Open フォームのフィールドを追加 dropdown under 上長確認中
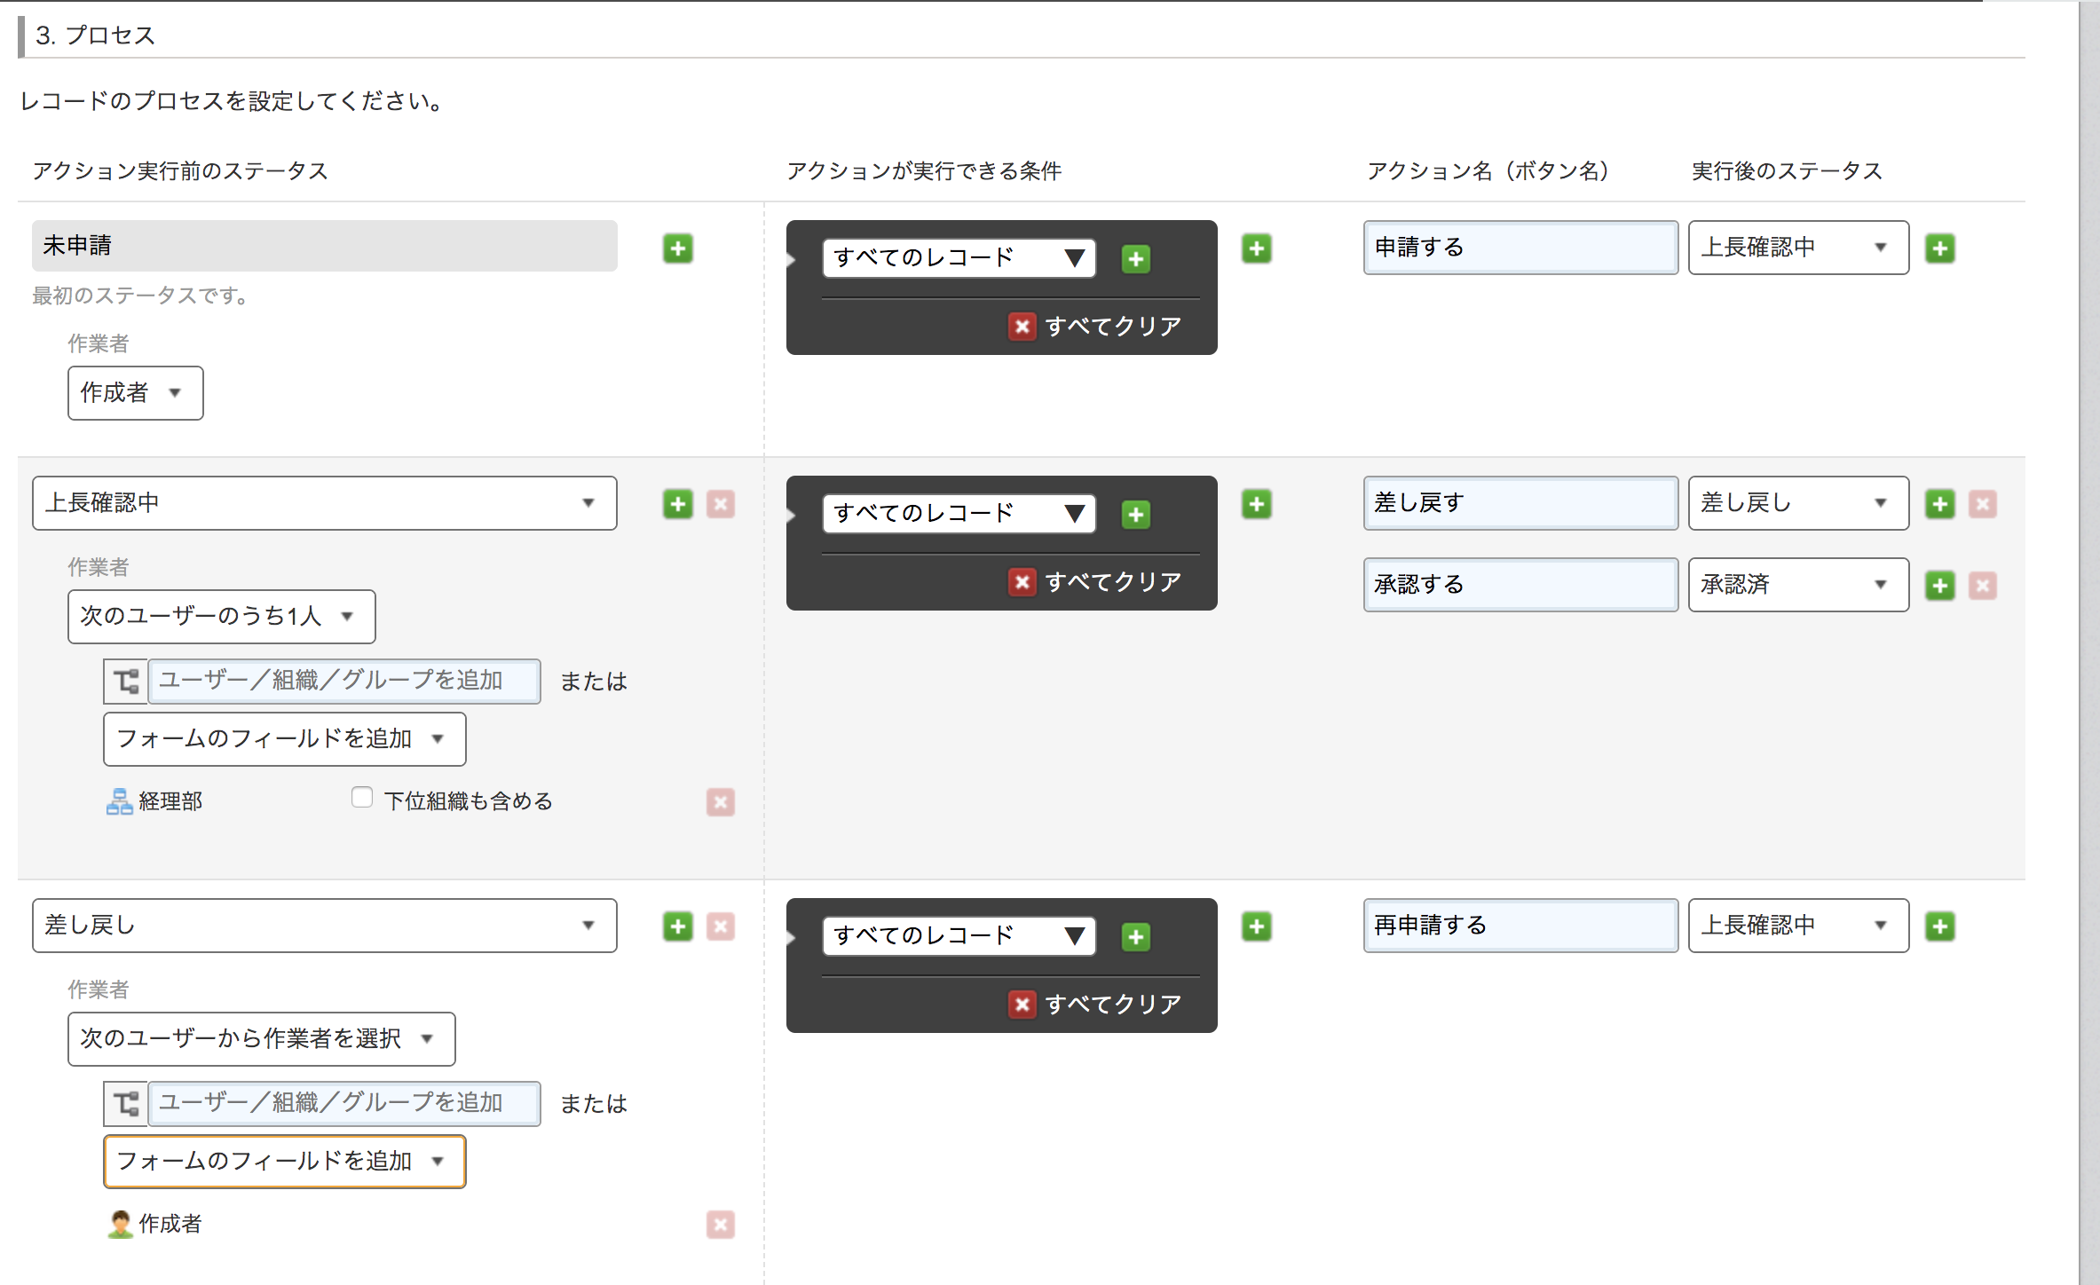The height and width of the screenshot is (1285, 2100). [x=285, y=739]
